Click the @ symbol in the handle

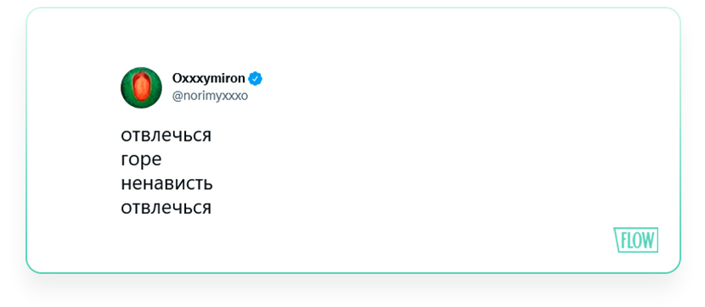[x=178, y=97]
